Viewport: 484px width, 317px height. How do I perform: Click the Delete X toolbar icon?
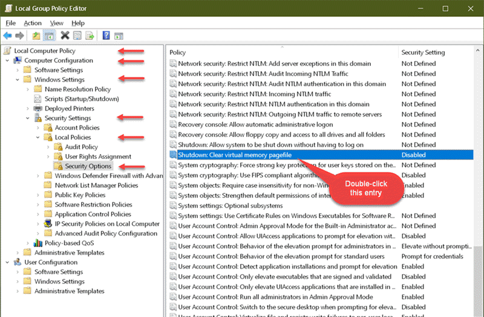click(x=65, y=36)
